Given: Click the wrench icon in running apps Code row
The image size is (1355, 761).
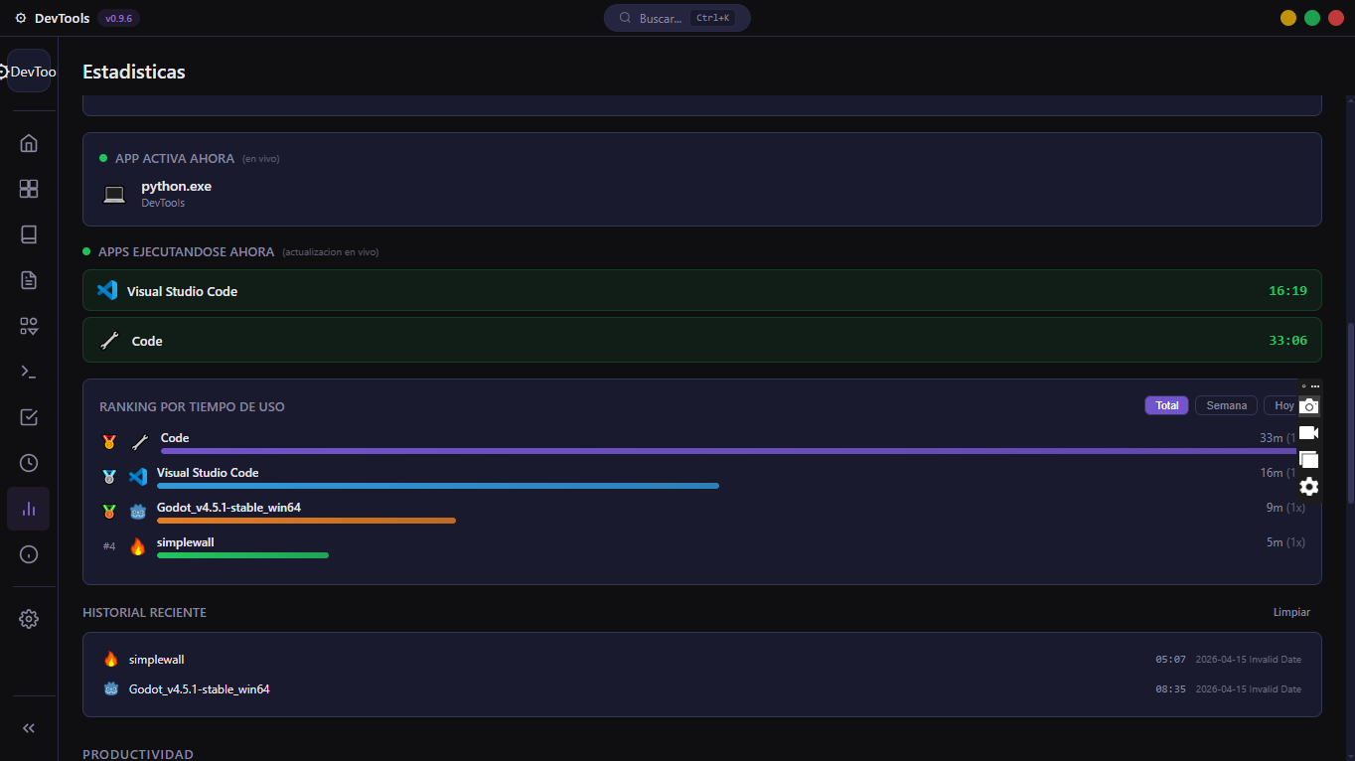Looking at the screenshot, I should click(x=109, y=341).
